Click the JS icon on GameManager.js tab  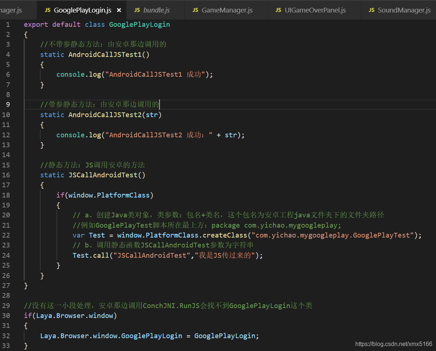(x=195, y=10)
